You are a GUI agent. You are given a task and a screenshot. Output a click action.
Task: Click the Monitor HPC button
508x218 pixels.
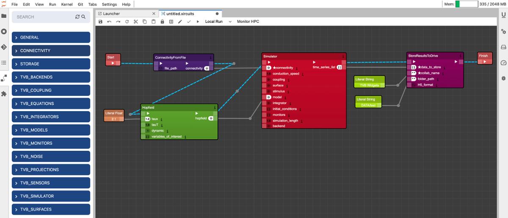point(248,22)
